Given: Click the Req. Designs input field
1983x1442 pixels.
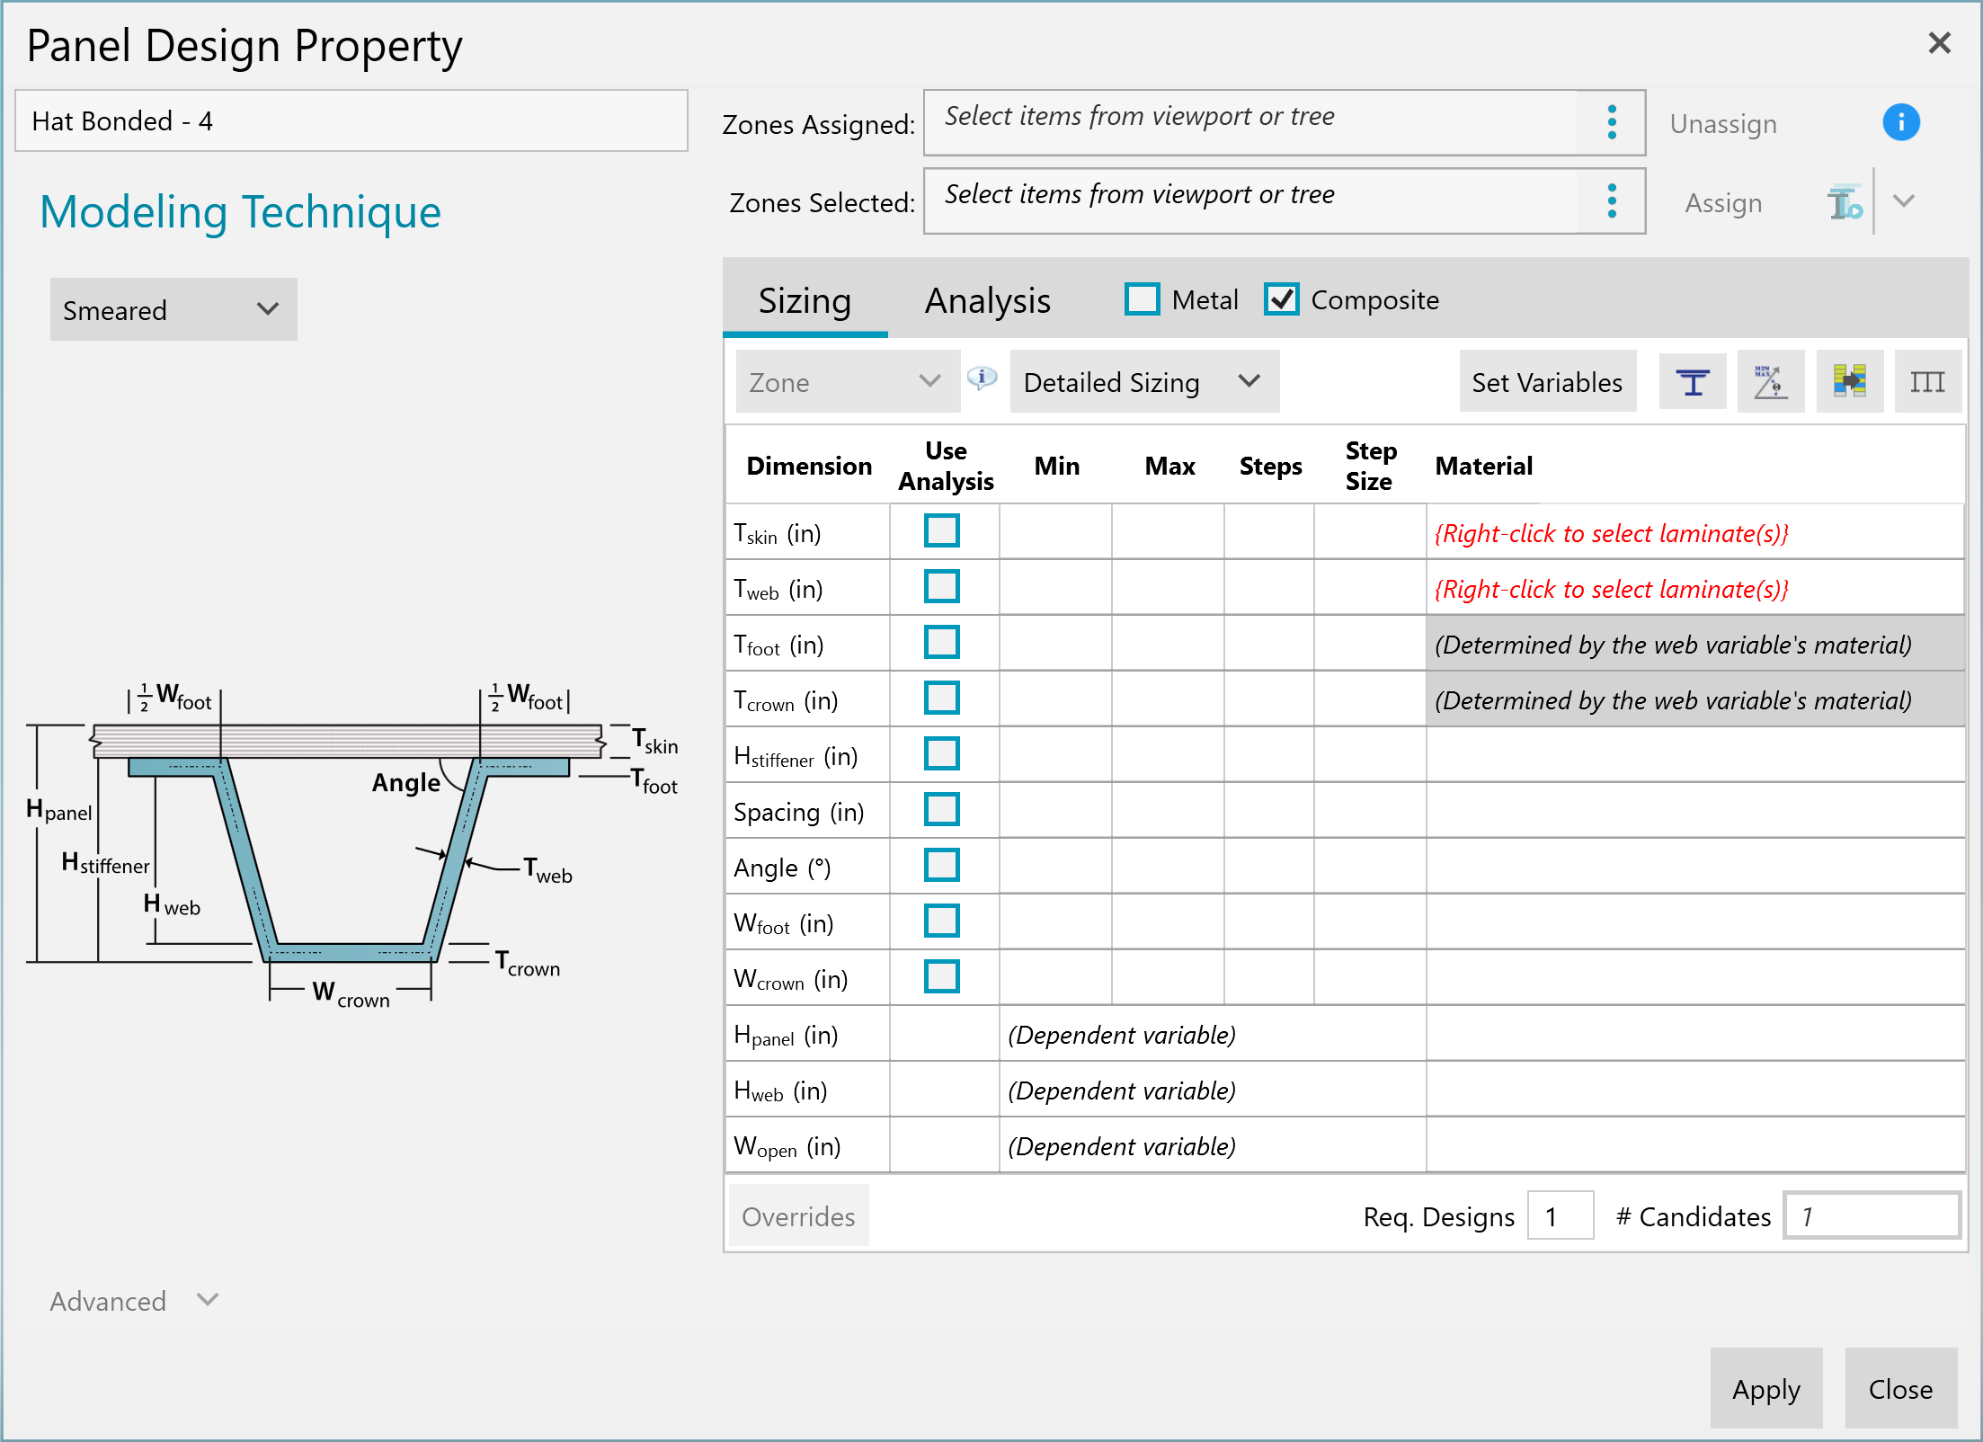Looking at the screenshot, I should pyautogui.click(x=1561, y=1216).
